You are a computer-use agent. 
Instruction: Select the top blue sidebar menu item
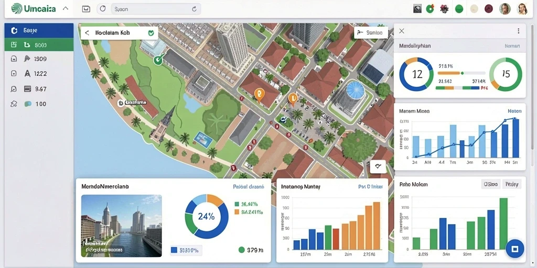[x=39, y=30]
